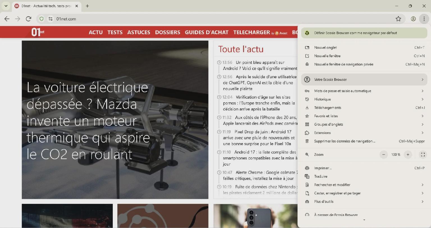
Task: Open À propos de Ecosia Browser
Action: pyautogui.click(x=364, y=215)
